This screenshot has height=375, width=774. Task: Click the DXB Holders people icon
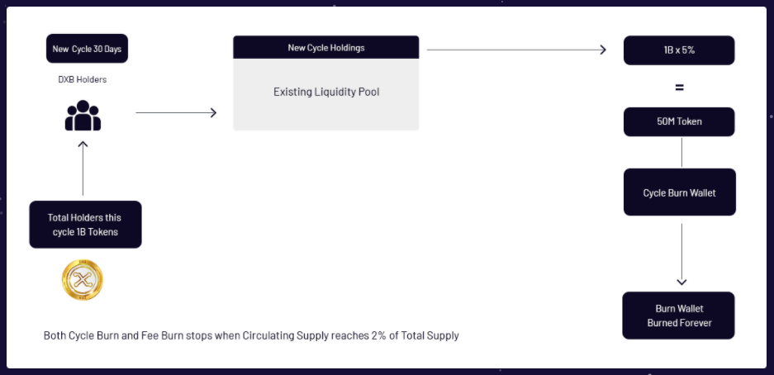pyautogui.click(x=83, y=116)
